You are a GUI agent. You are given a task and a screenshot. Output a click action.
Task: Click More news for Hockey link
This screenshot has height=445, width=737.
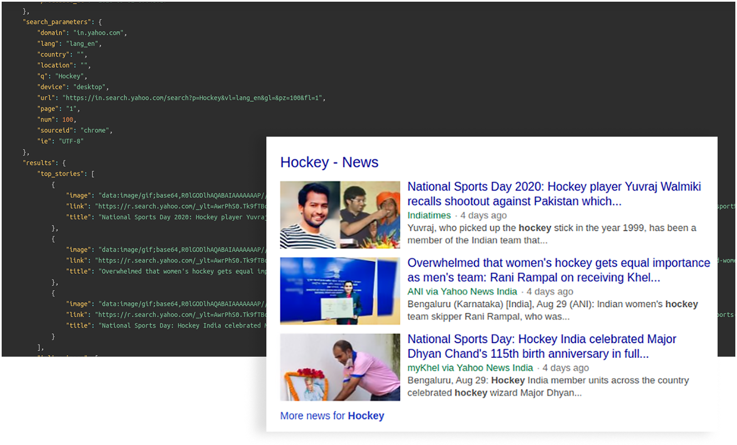pyautogui.click(x=332, y=416)
